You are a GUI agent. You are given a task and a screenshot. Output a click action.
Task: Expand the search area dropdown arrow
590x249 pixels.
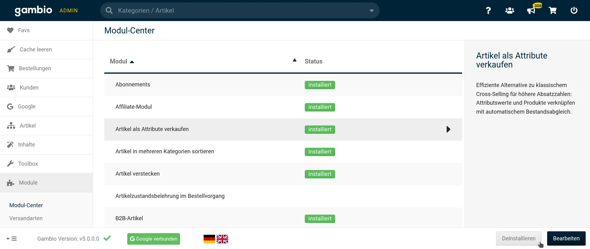click(372, 11)
